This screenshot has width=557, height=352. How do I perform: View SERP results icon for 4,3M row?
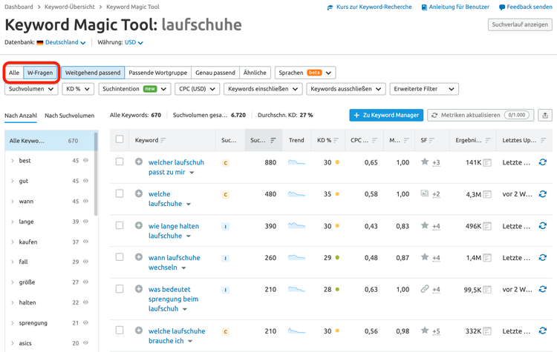click(487, 194)
